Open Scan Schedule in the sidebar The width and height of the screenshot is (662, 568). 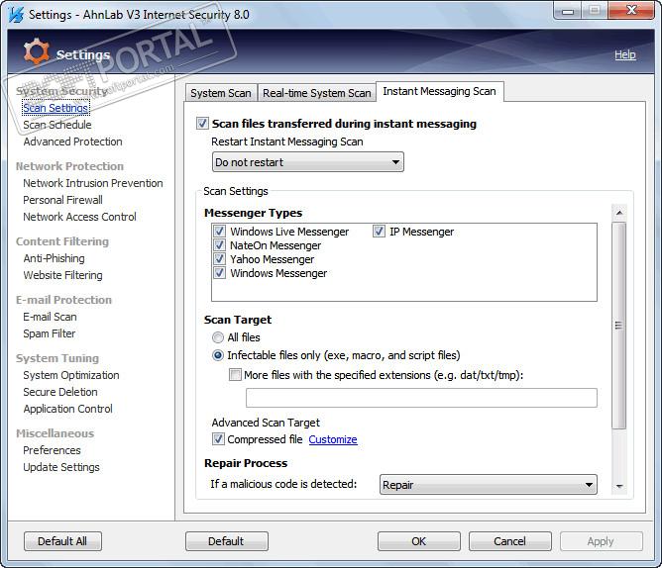point(57,125)
